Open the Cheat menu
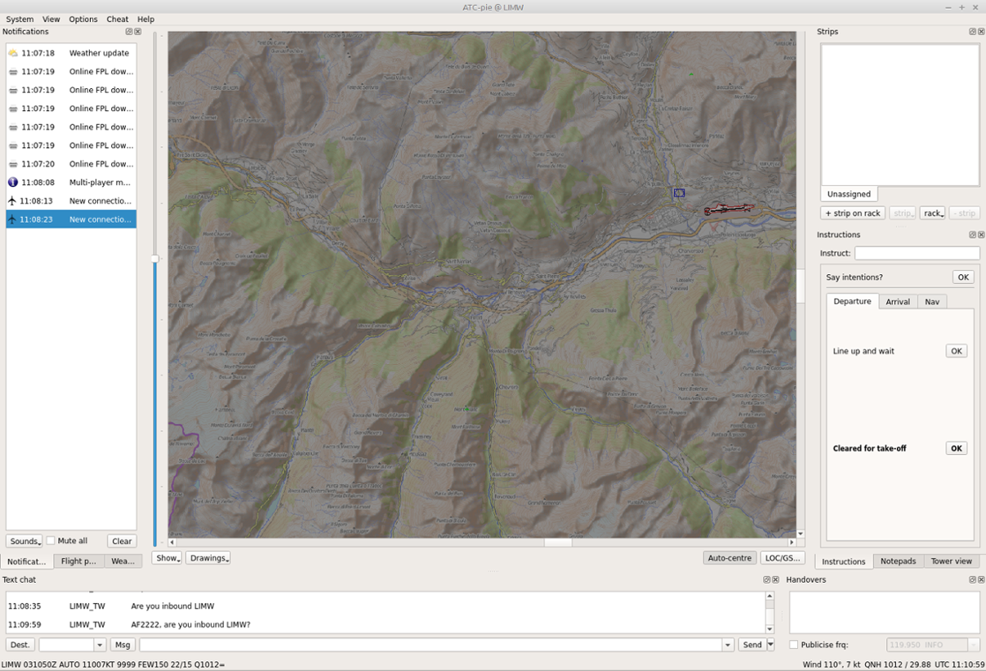Screen dimensions: 986x671 coord(118,19)
